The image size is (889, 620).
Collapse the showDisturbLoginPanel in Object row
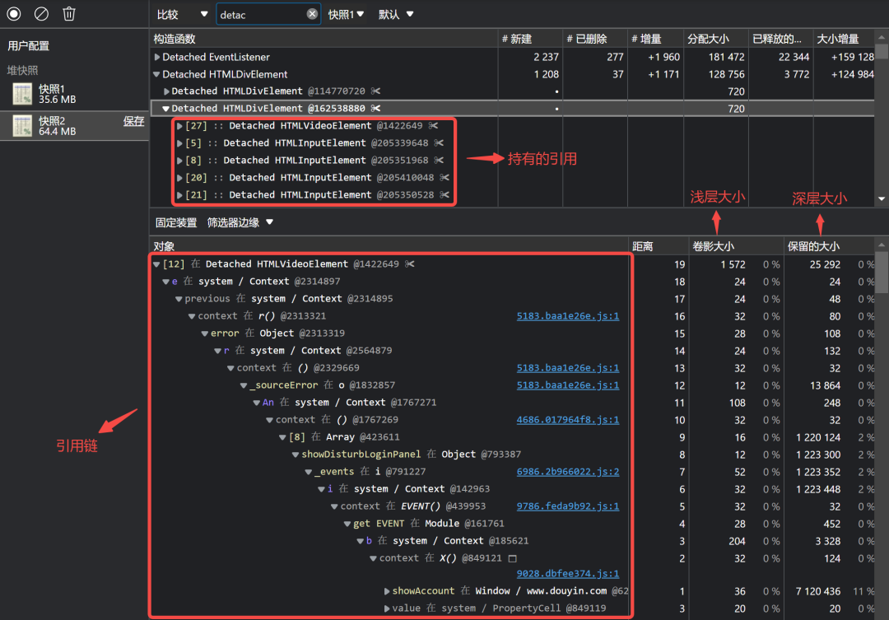click(x=296, y=455)
